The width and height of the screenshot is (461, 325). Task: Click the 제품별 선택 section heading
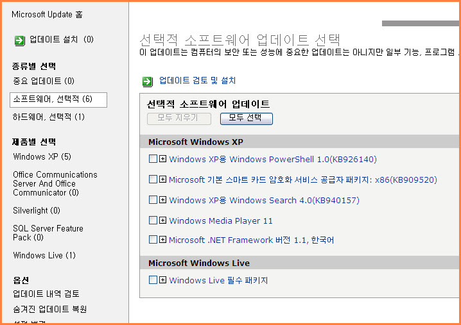click(34, 142)
